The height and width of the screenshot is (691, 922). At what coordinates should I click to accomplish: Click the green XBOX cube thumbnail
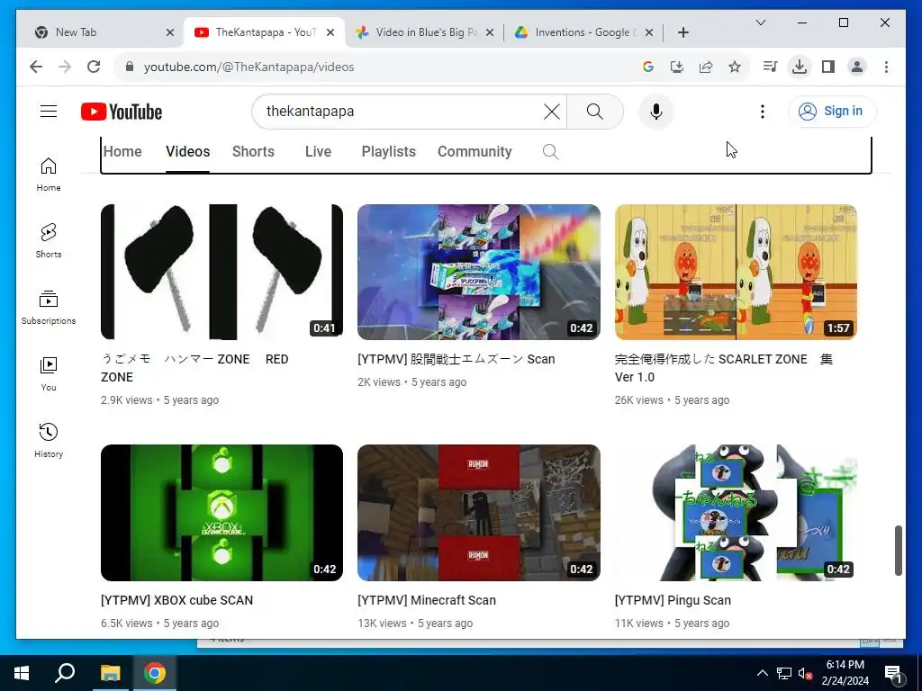coord(221,512)
